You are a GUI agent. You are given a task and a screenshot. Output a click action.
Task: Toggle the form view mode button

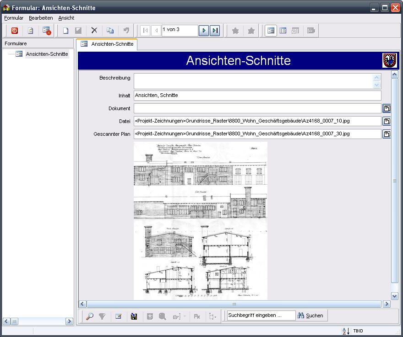pos(271,31)
